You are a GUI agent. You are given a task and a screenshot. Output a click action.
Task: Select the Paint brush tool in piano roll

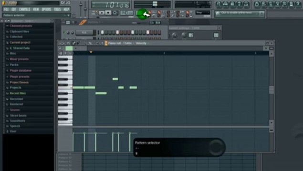78,43
